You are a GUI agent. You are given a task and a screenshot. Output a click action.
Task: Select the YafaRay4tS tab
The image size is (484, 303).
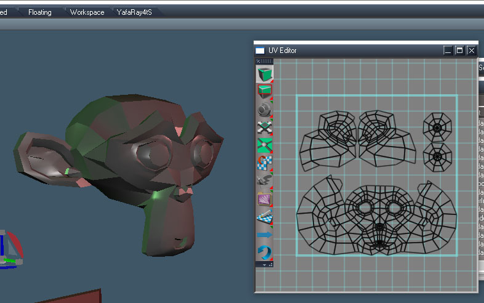click(x=134, y=12)
